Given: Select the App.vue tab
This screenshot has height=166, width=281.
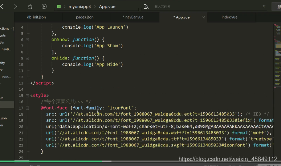Looking at the screenshot, I should click(x=182, y=17).
